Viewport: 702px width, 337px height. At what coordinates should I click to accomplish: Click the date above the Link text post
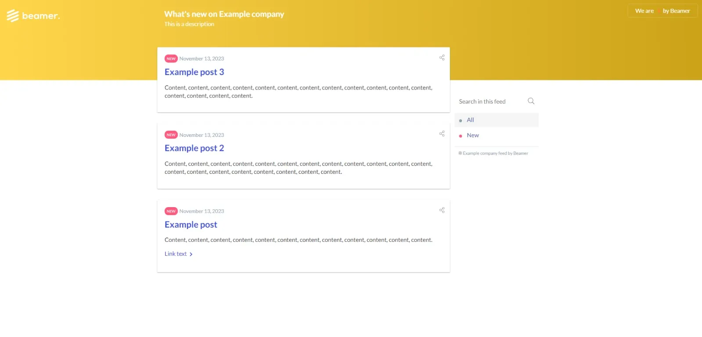click(x=202, y=211)
